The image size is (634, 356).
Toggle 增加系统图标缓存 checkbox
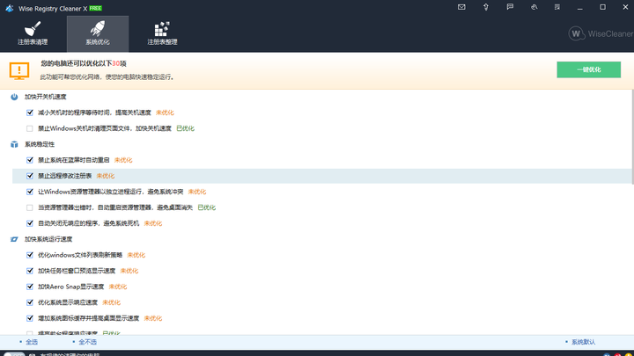(x=30, y=318)
